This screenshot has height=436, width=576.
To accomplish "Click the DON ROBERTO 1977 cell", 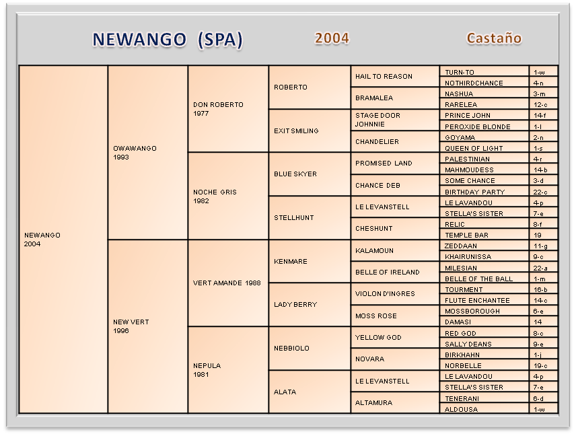I will tap(228, 109).
